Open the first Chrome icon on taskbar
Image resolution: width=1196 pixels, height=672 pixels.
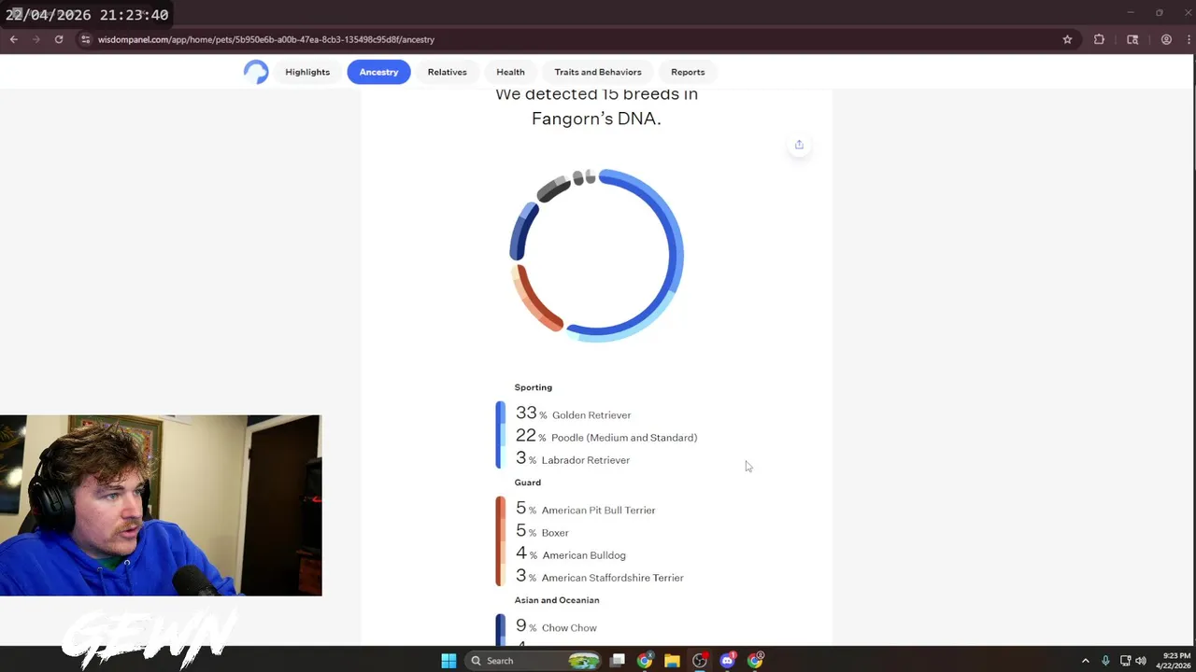[x=645, y=661]
